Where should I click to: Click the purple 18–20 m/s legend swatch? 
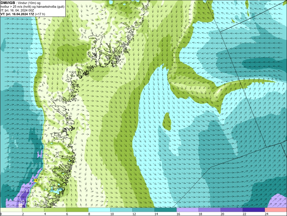pos(210,210)
